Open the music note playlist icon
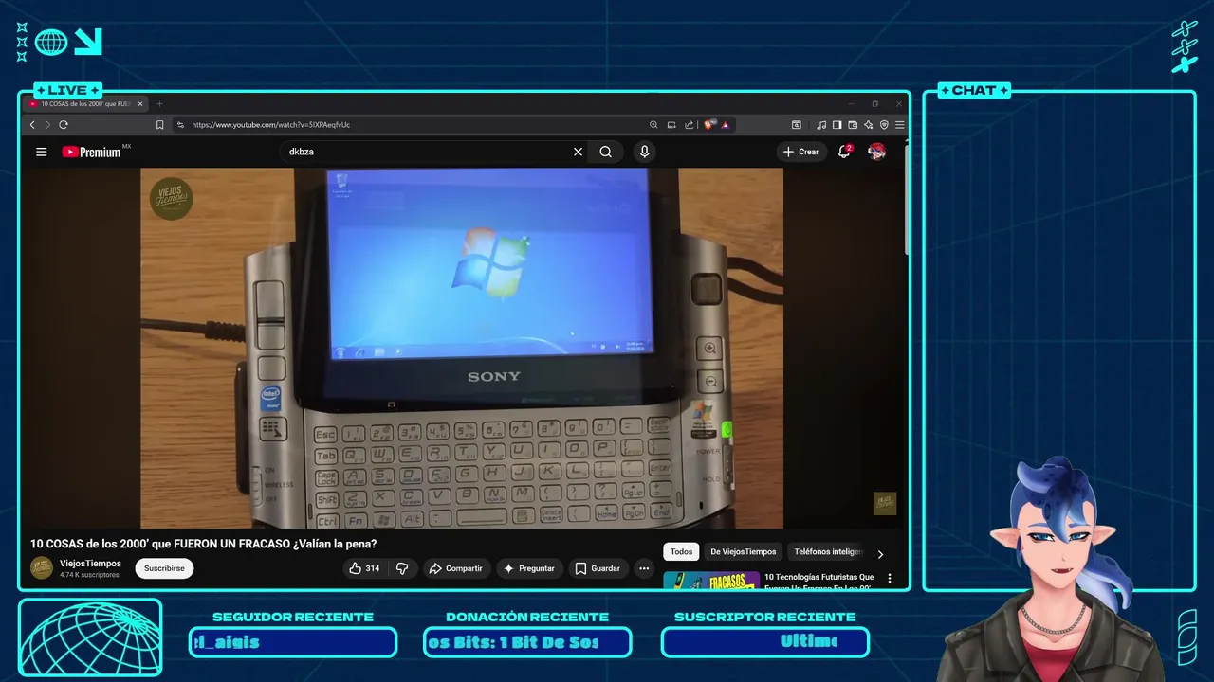The width and height of the screenshot is (1214, 682). tap(821, 125)
